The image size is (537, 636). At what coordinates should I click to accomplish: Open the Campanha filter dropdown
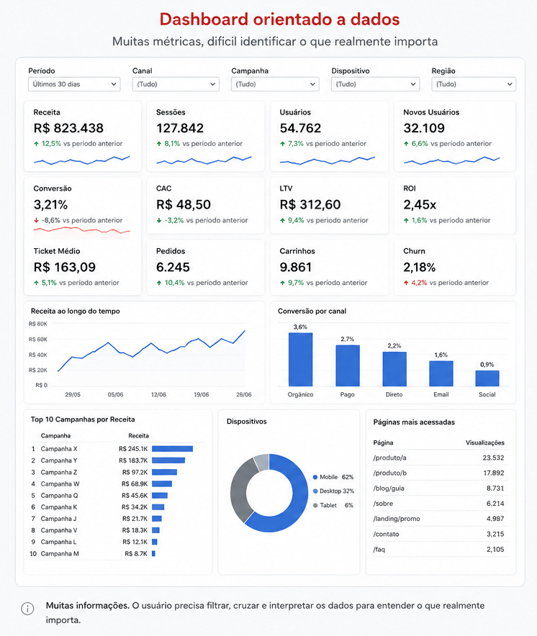click(275, 84)
